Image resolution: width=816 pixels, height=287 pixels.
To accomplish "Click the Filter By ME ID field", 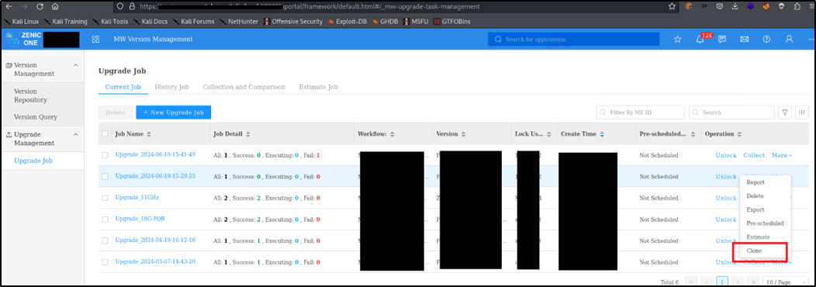I will pos(640,112).
